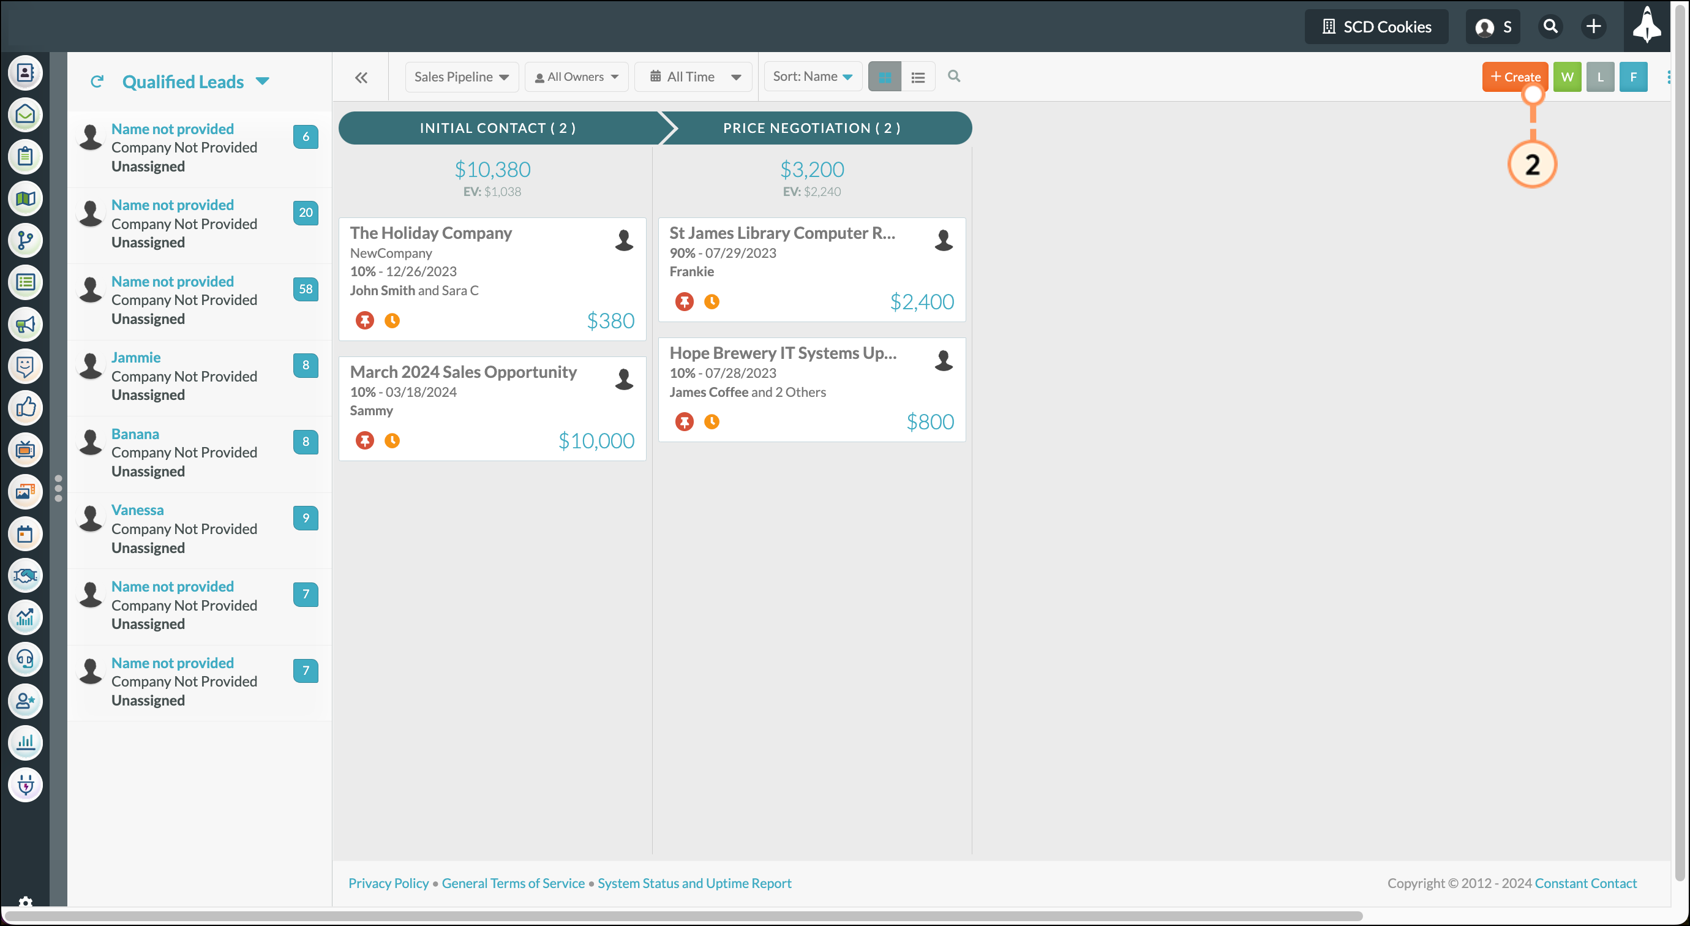Open the starred user sidebar icon
This screenshot has width=1690, height=926.
25,701
